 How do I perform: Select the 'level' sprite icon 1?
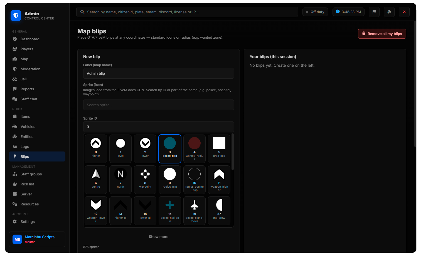[120, 149]
